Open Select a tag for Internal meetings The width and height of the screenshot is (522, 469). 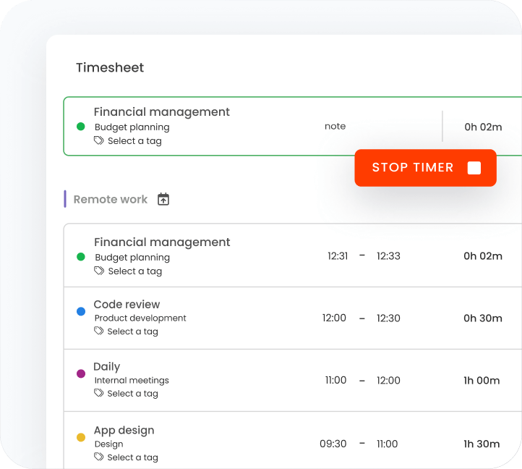134,394
